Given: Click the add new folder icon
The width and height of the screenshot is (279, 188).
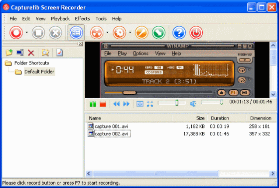Looking at the screenshot, I should point(9,53).
